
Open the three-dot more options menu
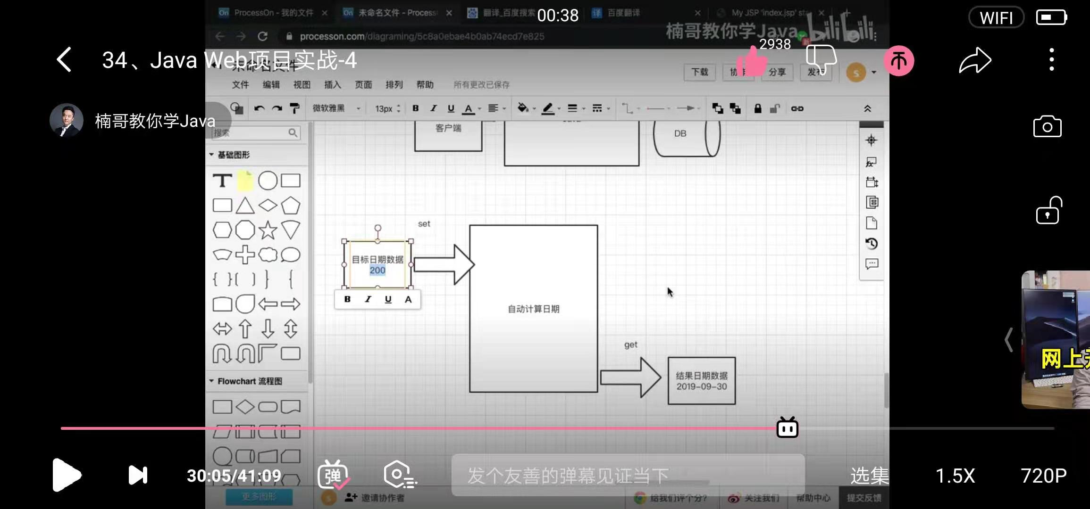pyautogui.click(x=1051, y=60)
